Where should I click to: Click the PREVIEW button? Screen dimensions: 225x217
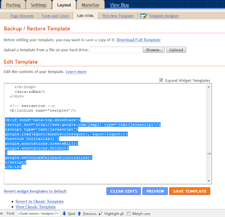pyautogui.click(x=155, y=191)
